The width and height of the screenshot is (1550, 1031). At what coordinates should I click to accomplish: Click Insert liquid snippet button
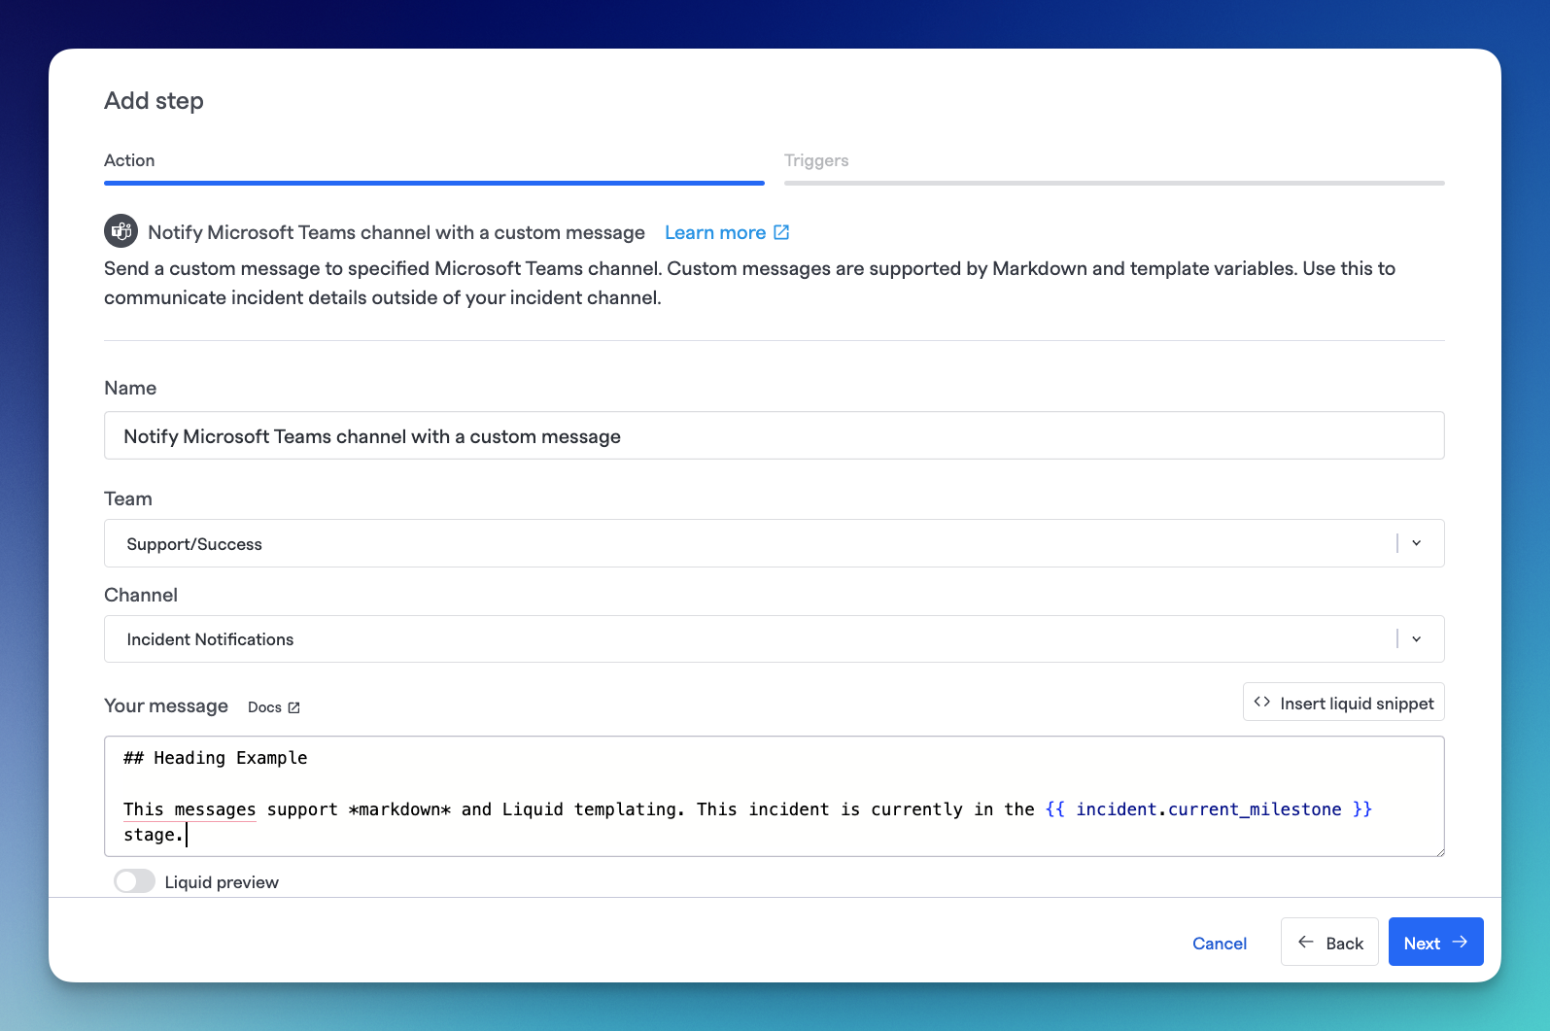coord(1344,702)
